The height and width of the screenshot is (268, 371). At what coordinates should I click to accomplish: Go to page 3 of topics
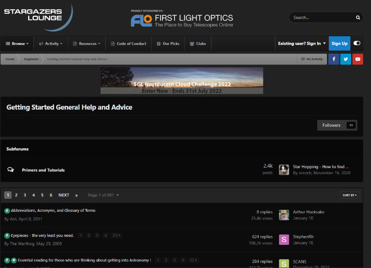(25, 195)
